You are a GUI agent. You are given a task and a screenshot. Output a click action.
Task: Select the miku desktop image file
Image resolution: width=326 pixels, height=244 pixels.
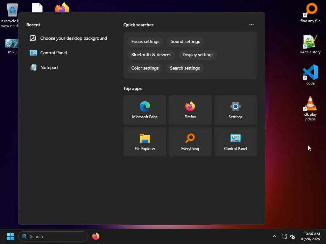click(12, 46)
